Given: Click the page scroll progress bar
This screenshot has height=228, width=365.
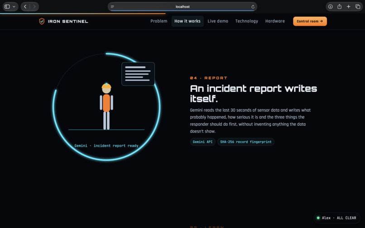Looking at the screenshot, I should [x=82, y=14].
